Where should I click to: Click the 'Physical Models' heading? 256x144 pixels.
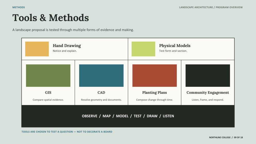(x=175, y=46)
